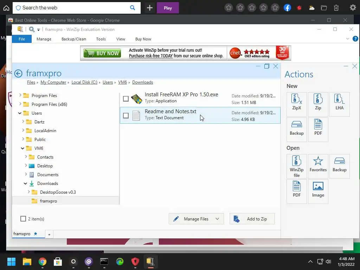Collapse the ribbon chevron
360x270 pixels.
pos(348,39)
